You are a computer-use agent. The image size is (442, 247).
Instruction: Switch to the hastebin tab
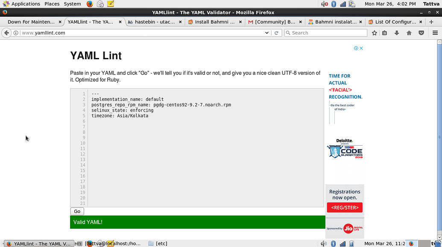[152, 22]
